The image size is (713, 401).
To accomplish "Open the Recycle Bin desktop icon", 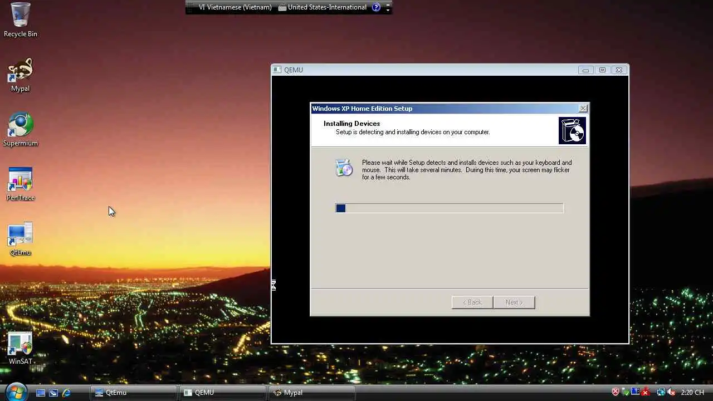I will coord(20,20).
